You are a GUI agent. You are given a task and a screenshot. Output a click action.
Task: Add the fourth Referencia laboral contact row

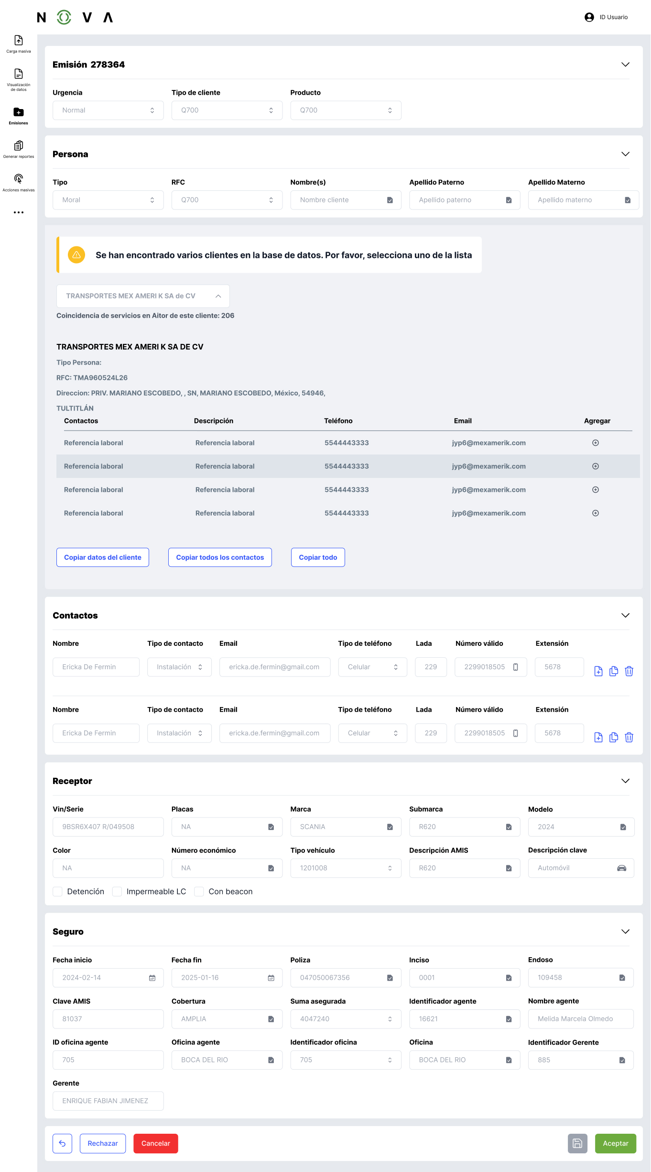(596, 513)
